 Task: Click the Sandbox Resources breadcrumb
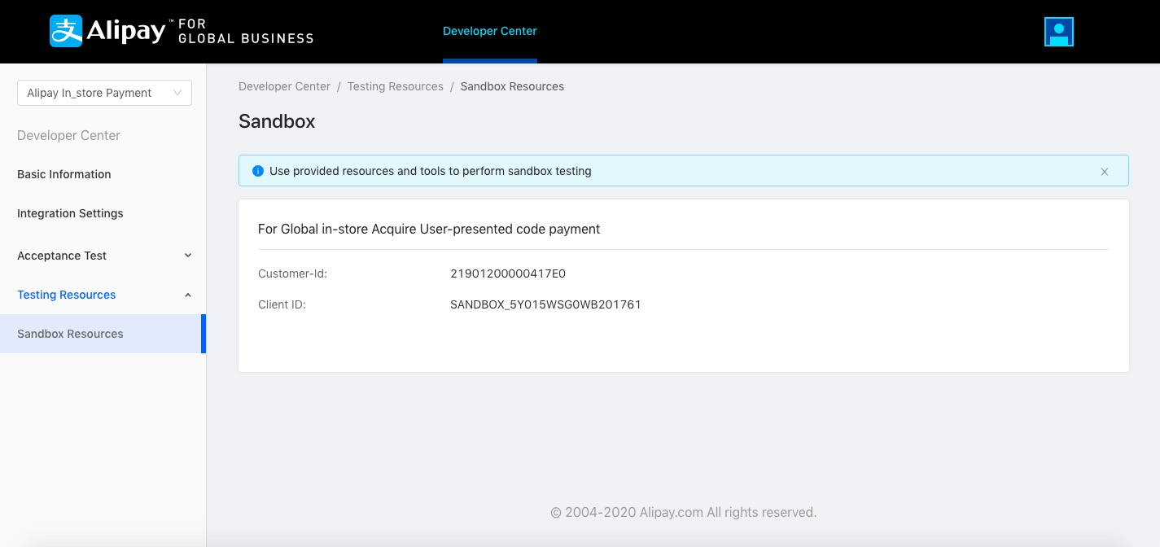pyautogui.click(x=512, y=86)
